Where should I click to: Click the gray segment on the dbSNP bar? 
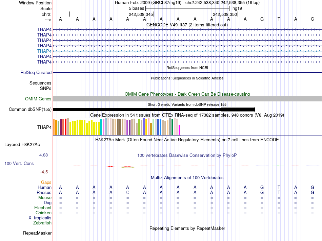238,109
